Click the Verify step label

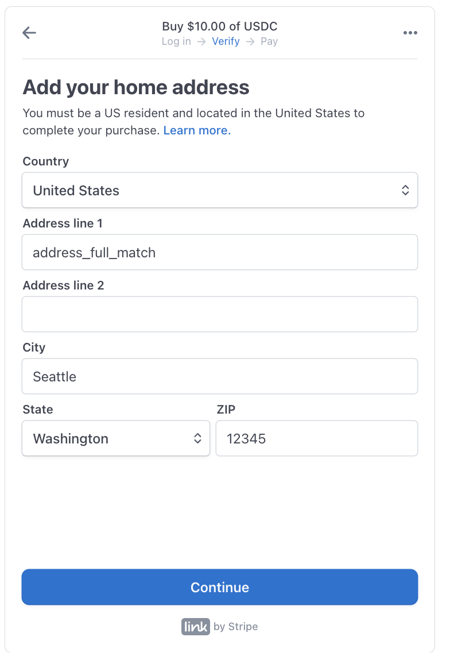(x=226, y=41)
